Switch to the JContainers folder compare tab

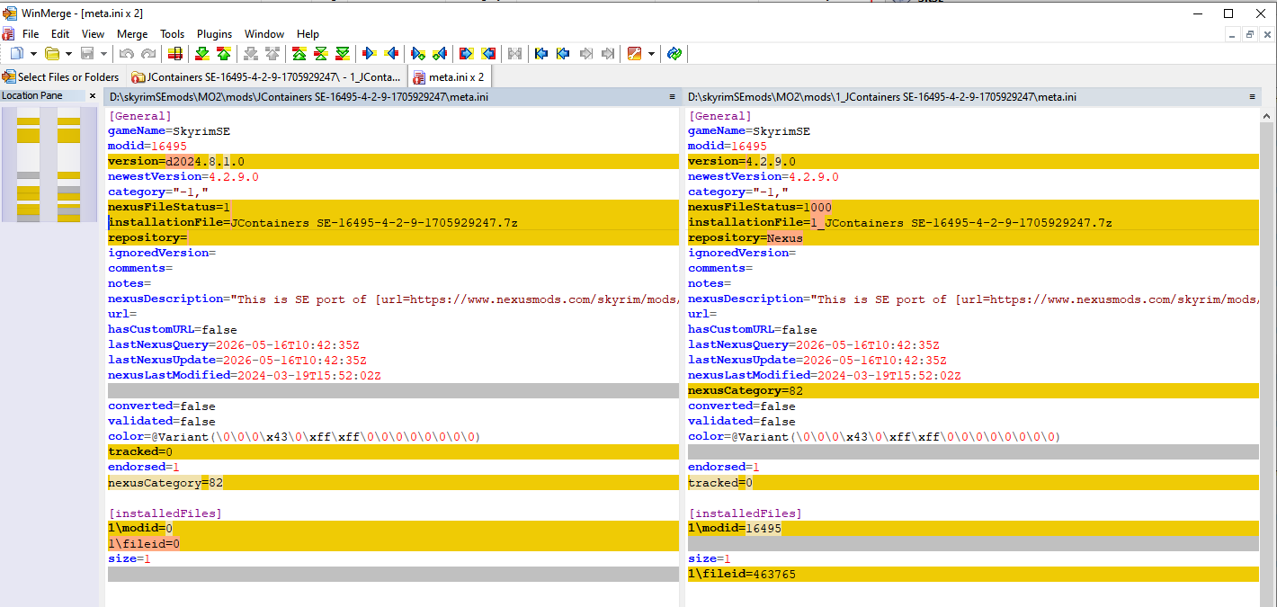click(x=266, y=77)
